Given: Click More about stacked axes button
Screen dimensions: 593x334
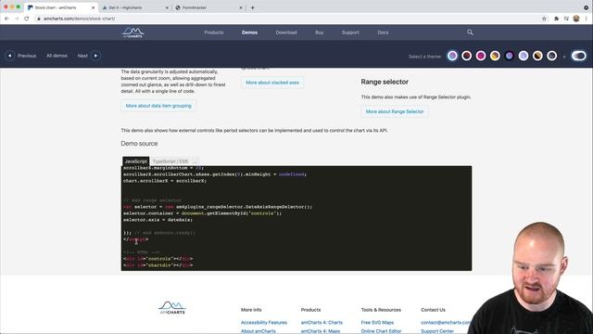Looking at the screenshot, I should pos(272,83).
